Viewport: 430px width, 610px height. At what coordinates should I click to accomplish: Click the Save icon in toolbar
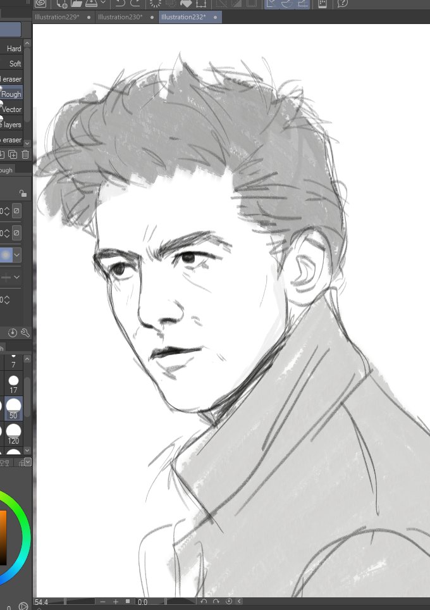click(x=91, y=4)
